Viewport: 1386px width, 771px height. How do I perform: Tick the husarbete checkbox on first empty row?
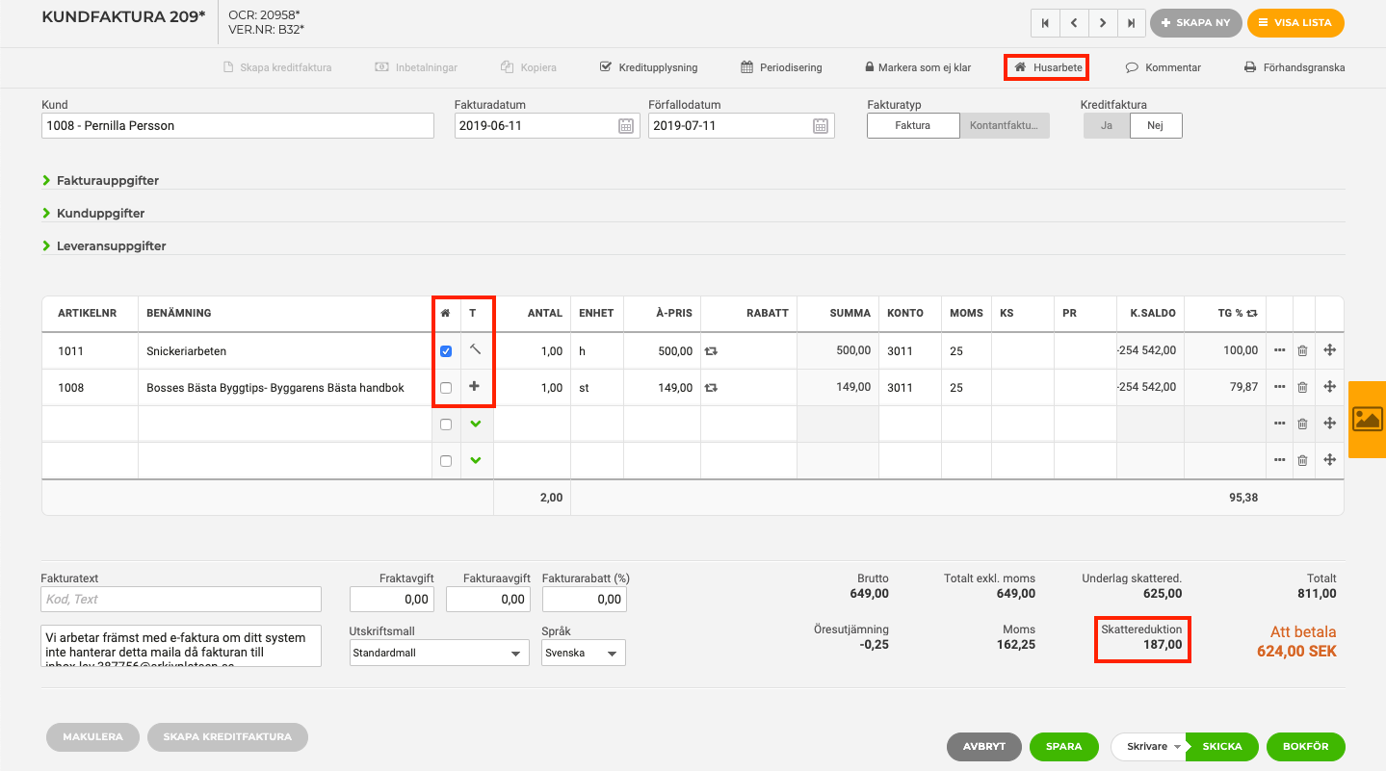click(446, 424)
